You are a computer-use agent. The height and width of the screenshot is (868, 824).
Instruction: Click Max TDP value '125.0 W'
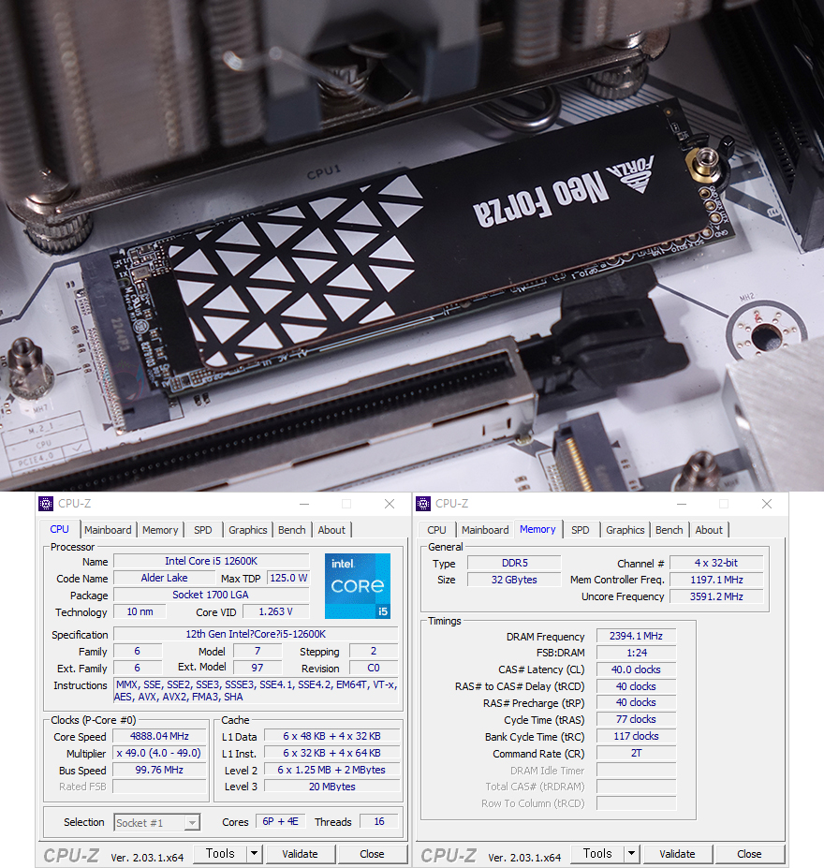pyautogui.click(x=288, y=578)
